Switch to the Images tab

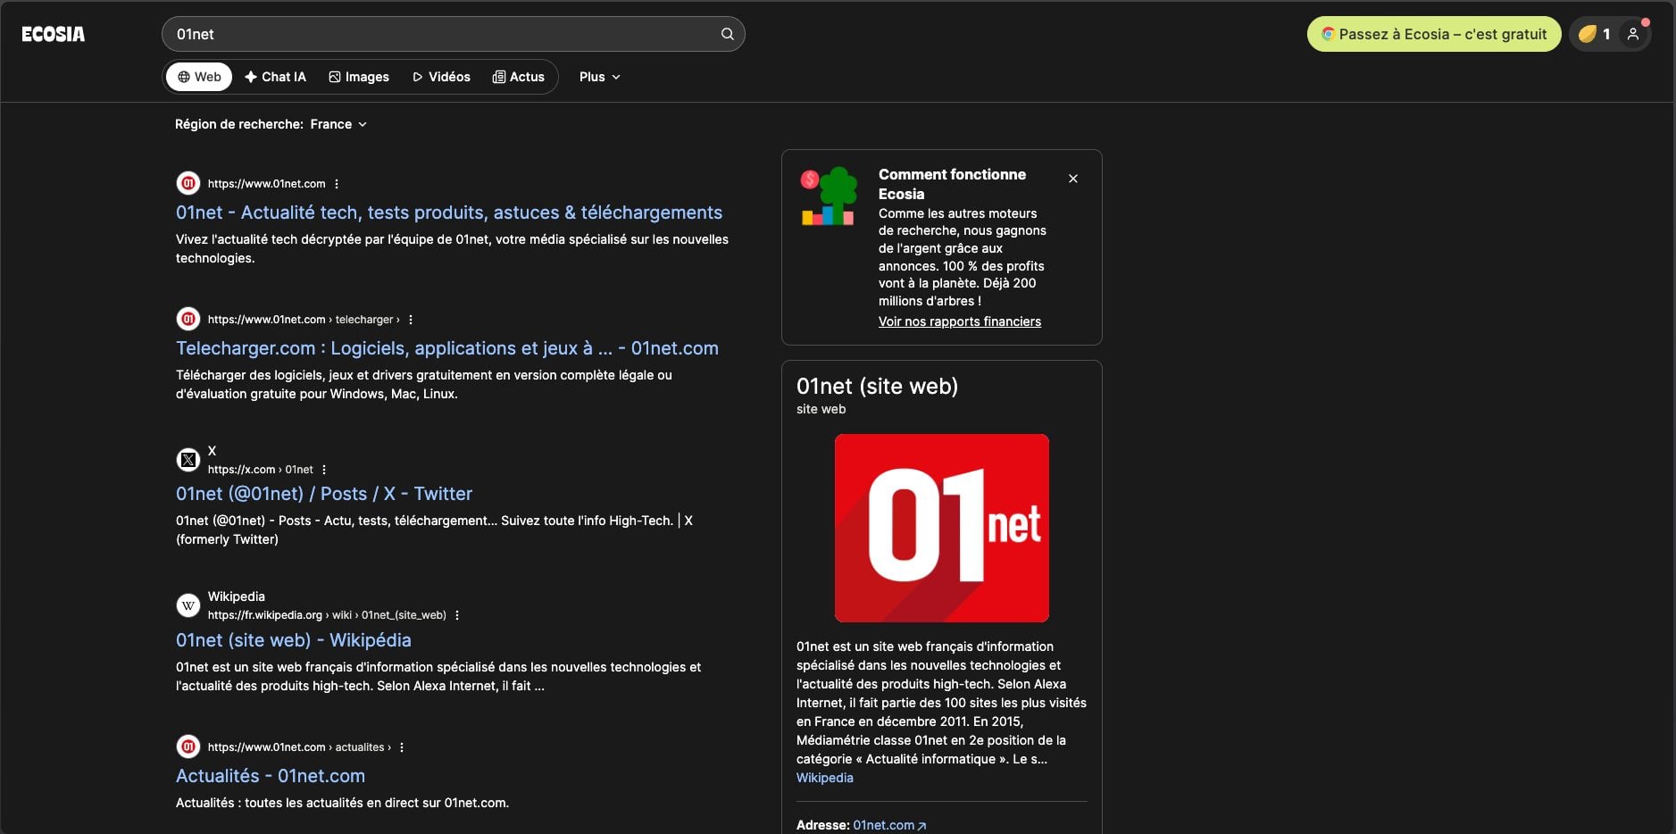point(359,77)
